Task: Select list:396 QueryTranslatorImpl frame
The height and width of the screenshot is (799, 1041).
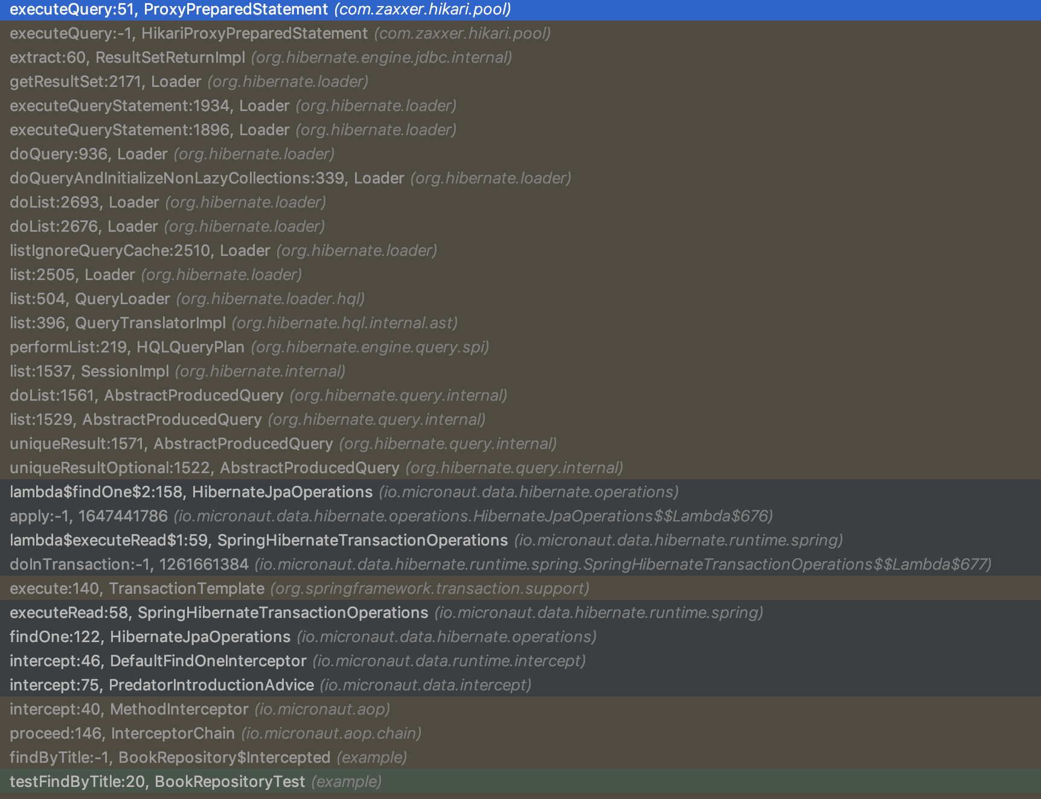Action: (520, 323)
